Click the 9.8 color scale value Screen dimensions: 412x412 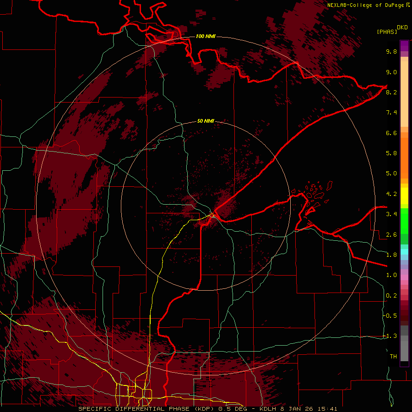[391, 51]
